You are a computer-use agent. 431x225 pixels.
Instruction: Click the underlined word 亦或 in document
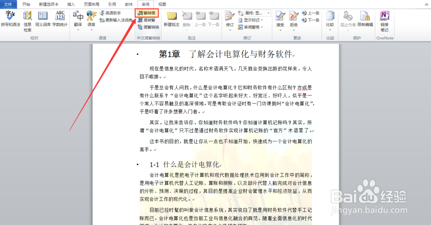[x=302, y=88]
